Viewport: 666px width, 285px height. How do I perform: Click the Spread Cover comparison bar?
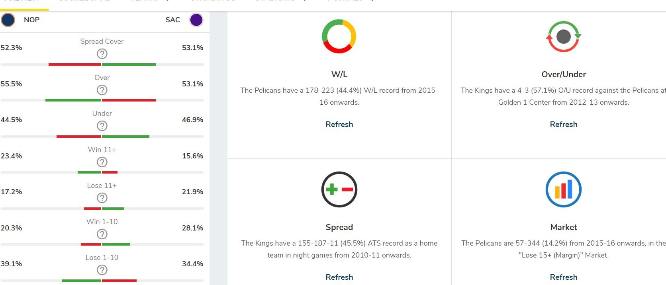(x=102, y=64)
